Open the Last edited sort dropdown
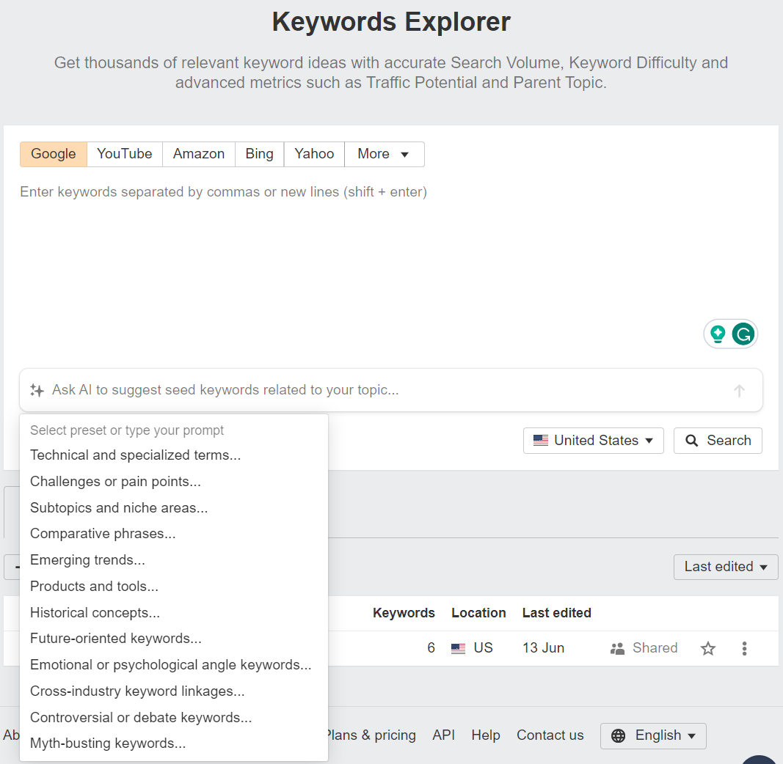783x764 pixels. point(726,567)
